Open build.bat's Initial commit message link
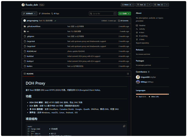Image resolution: width=187 pixels, height=137 pixels. click(84, 56)
